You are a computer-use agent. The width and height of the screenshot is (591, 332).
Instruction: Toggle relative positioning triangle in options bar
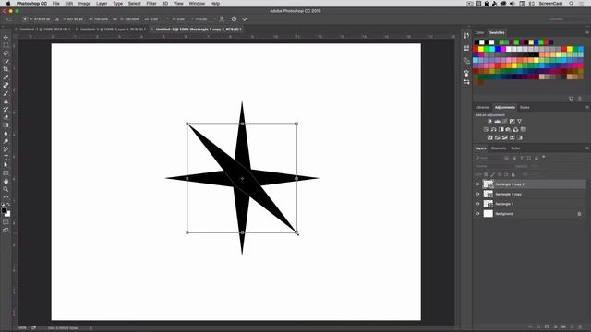pyautogui.click(x=57, y=18)
